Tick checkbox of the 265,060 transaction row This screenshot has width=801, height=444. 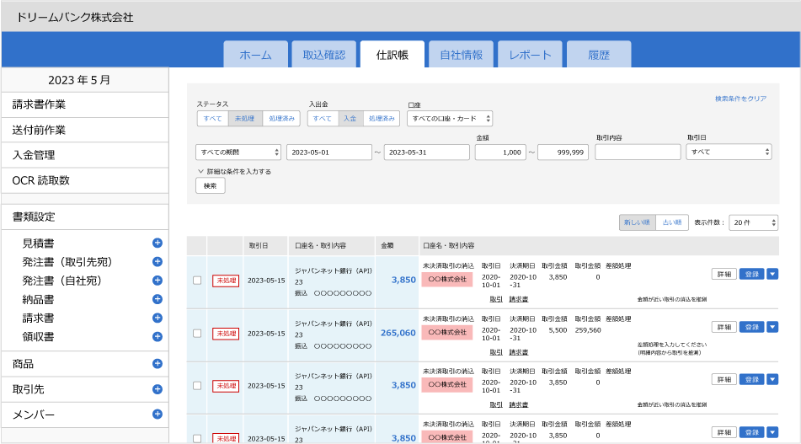pyautogui.click(x=197, y=334)
